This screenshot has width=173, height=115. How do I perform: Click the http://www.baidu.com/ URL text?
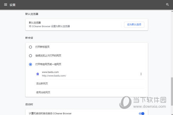(54, 76)
